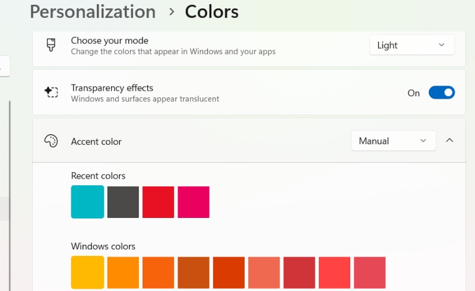The width and height of the screenshot is (475, 291).
Task: Select the ninth Windows color, rose red
Action: [x=369, y=273]
